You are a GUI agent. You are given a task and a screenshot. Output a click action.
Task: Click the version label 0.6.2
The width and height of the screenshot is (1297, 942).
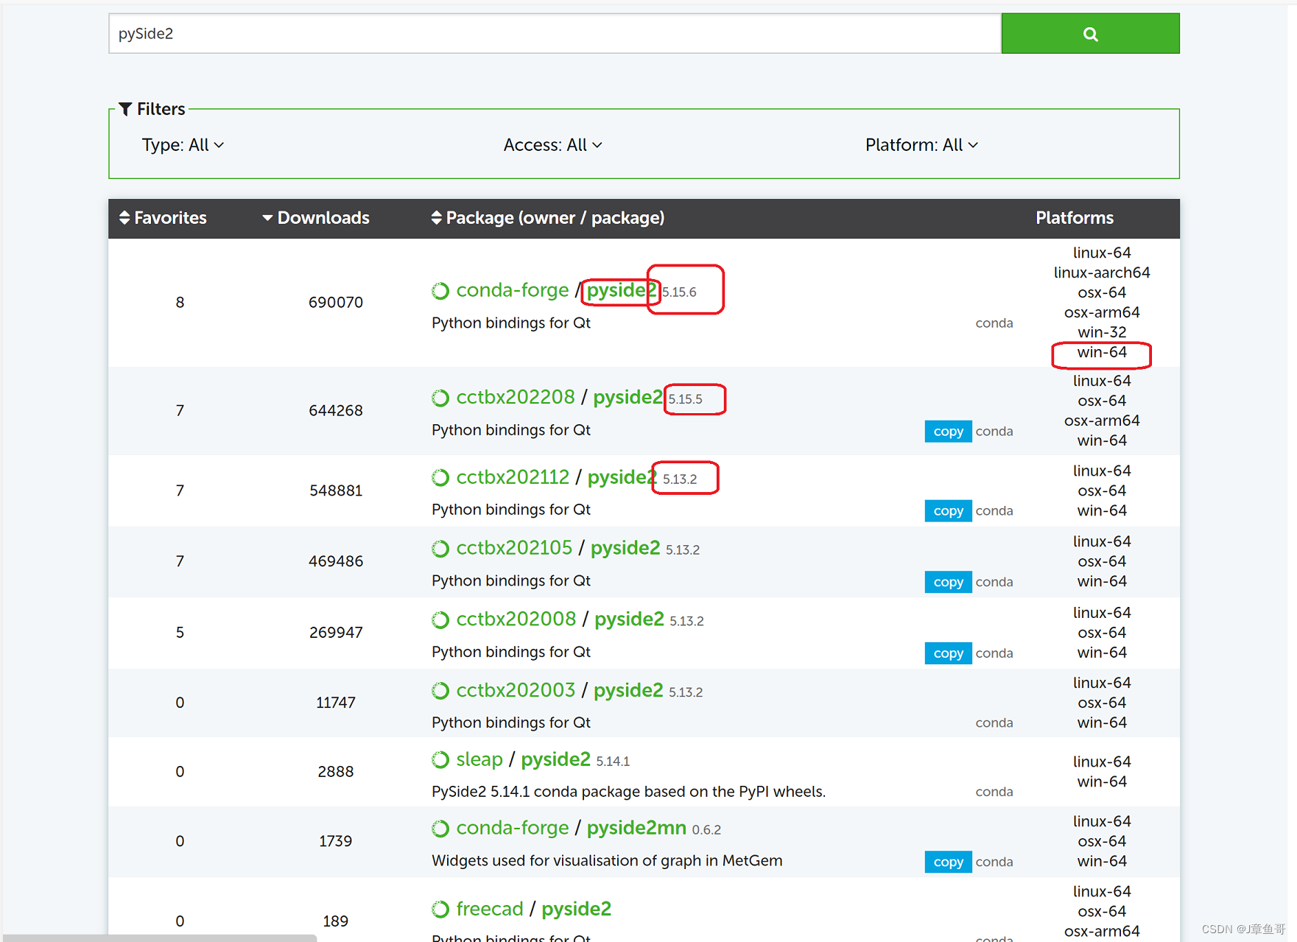tap(706, 830)
